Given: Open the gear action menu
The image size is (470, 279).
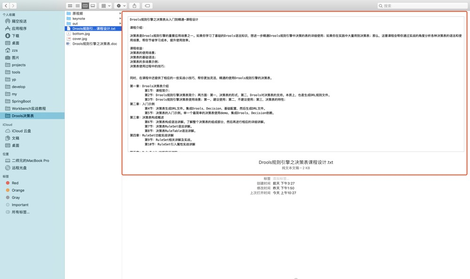Looking at the screenshot, I should coord(120,6).
